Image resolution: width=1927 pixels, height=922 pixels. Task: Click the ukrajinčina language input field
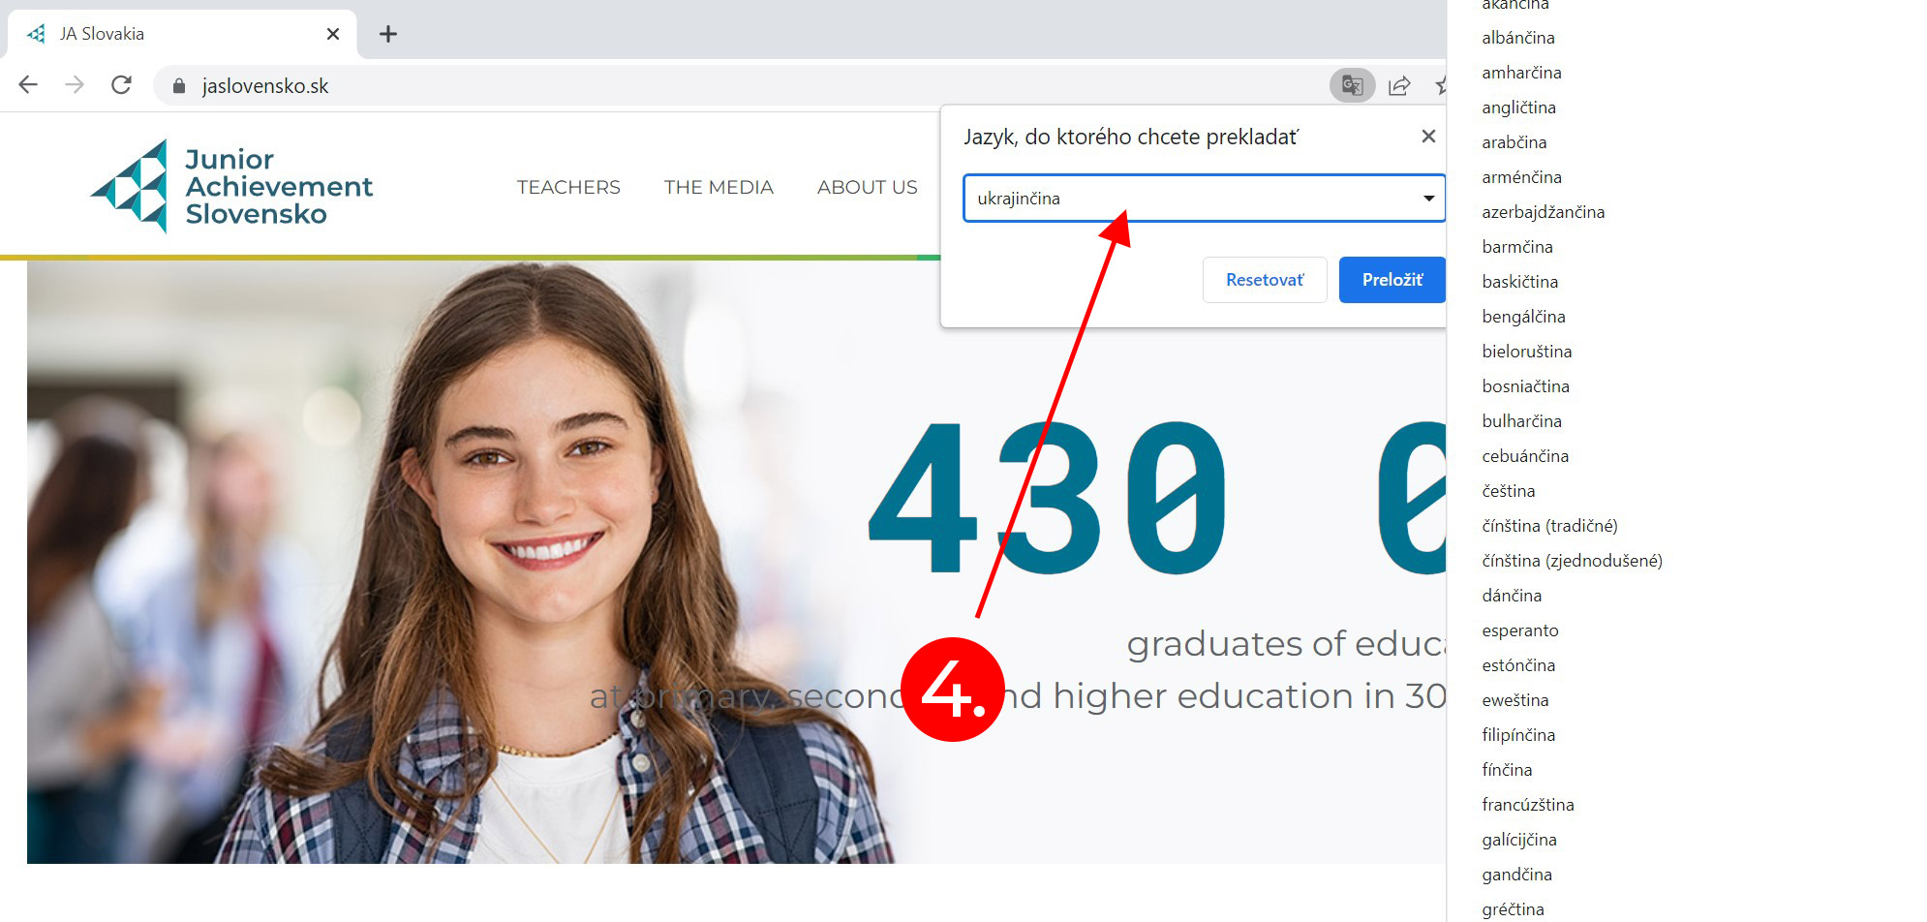[1114, 198]
